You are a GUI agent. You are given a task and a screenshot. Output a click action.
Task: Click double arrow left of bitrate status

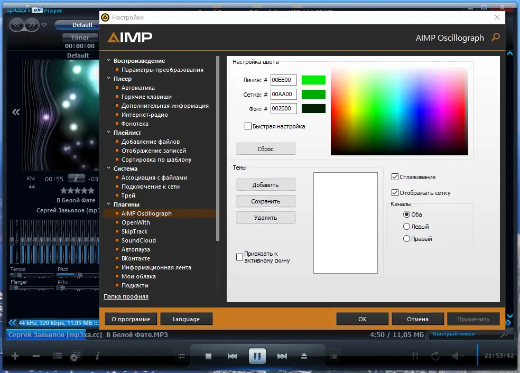coord(12,323)
